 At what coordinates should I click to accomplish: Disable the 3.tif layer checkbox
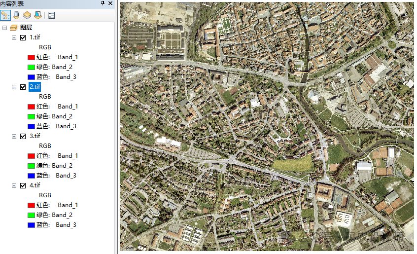23,136
